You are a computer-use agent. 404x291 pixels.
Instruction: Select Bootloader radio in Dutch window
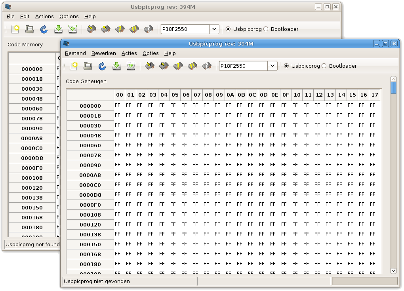324,66
